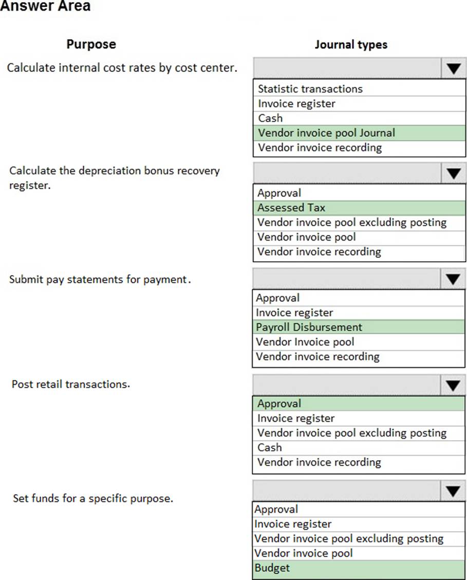Expand dropdown for Set funds for specific purpose

pos(453,491)
